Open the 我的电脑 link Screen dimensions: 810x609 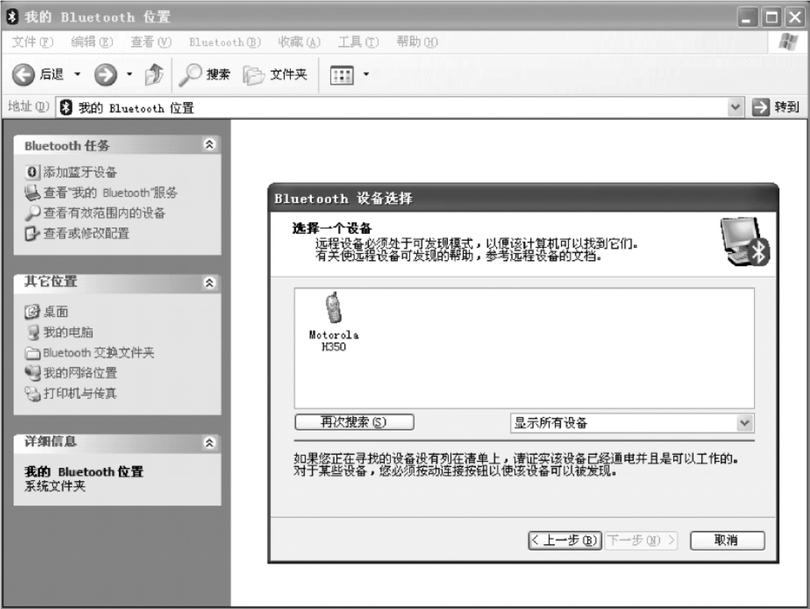tap(68, 332)
